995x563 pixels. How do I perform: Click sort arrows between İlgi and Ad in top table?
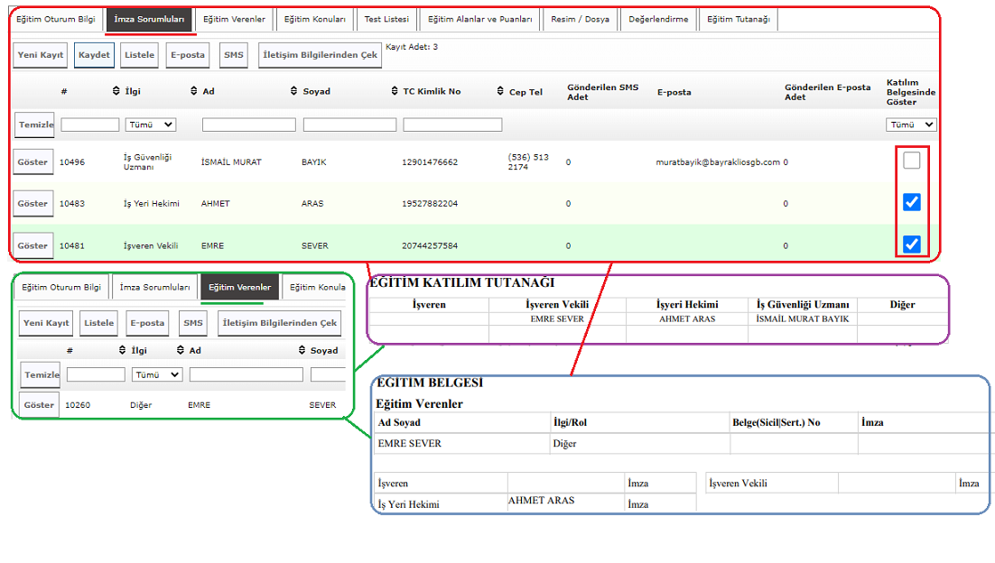194,91
